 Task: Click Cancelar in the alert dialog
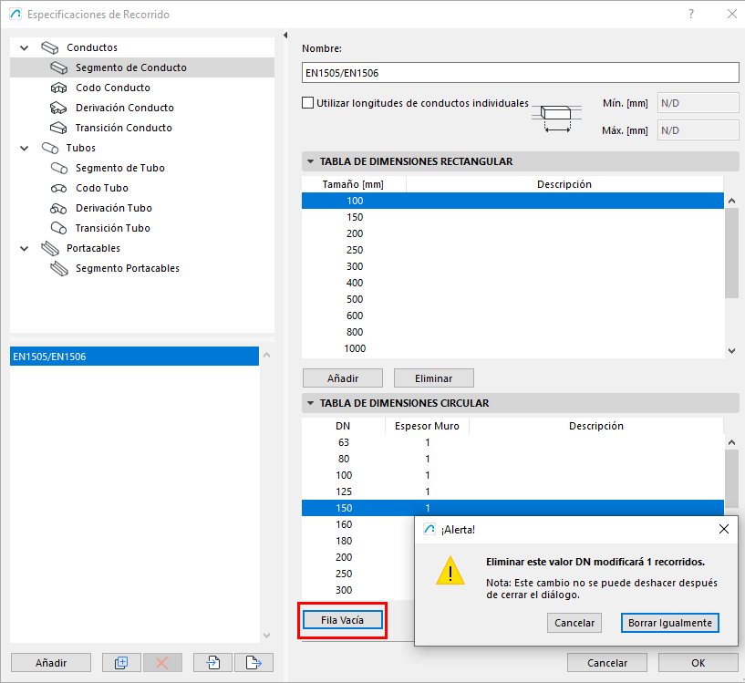coord(574,623)
